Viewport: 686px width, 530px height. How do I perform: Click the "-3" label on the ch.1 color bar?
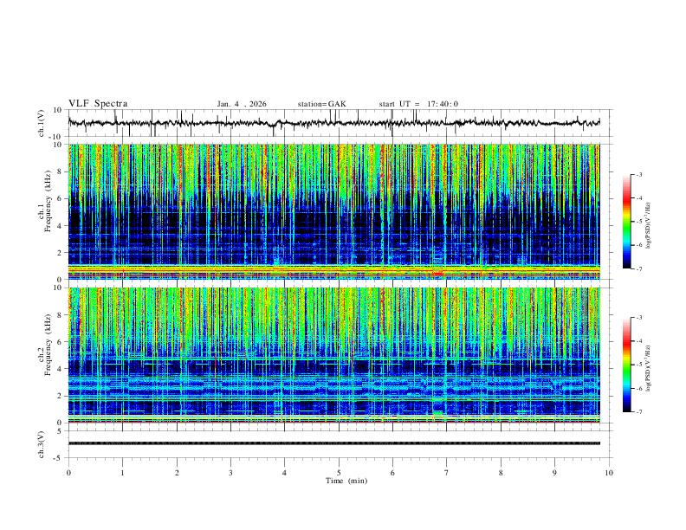tap(639, 174)
